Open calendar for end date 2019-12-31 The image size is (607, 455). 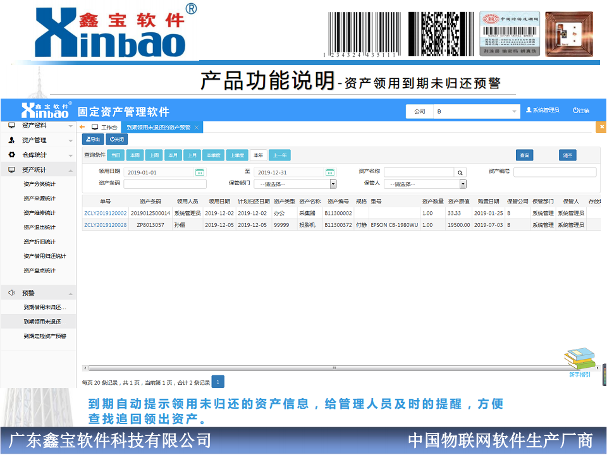330,172
